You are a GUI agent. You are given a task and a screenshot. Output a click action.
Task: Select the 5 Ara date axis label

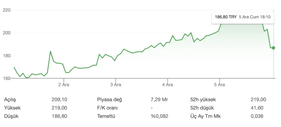220,85
